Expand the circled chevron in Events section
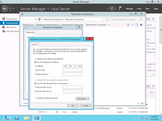Viewport: 162px width, 121px height. [152, 92]
